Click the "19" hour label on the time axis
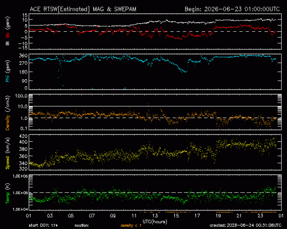The width and height of the screenshot is (287, 229). [x=218, y=216]
